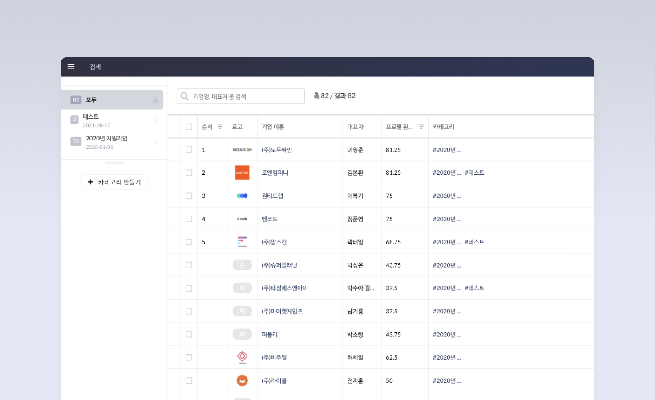
Task: Click the (주)슈퍼플래닛 placeholder logo
Action: 242,265
